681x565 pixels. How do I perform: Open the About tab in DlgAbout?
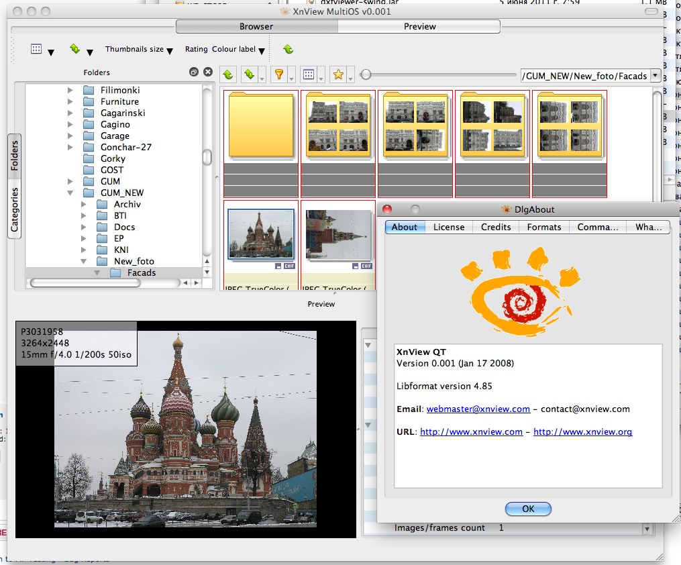click(405, 227)
